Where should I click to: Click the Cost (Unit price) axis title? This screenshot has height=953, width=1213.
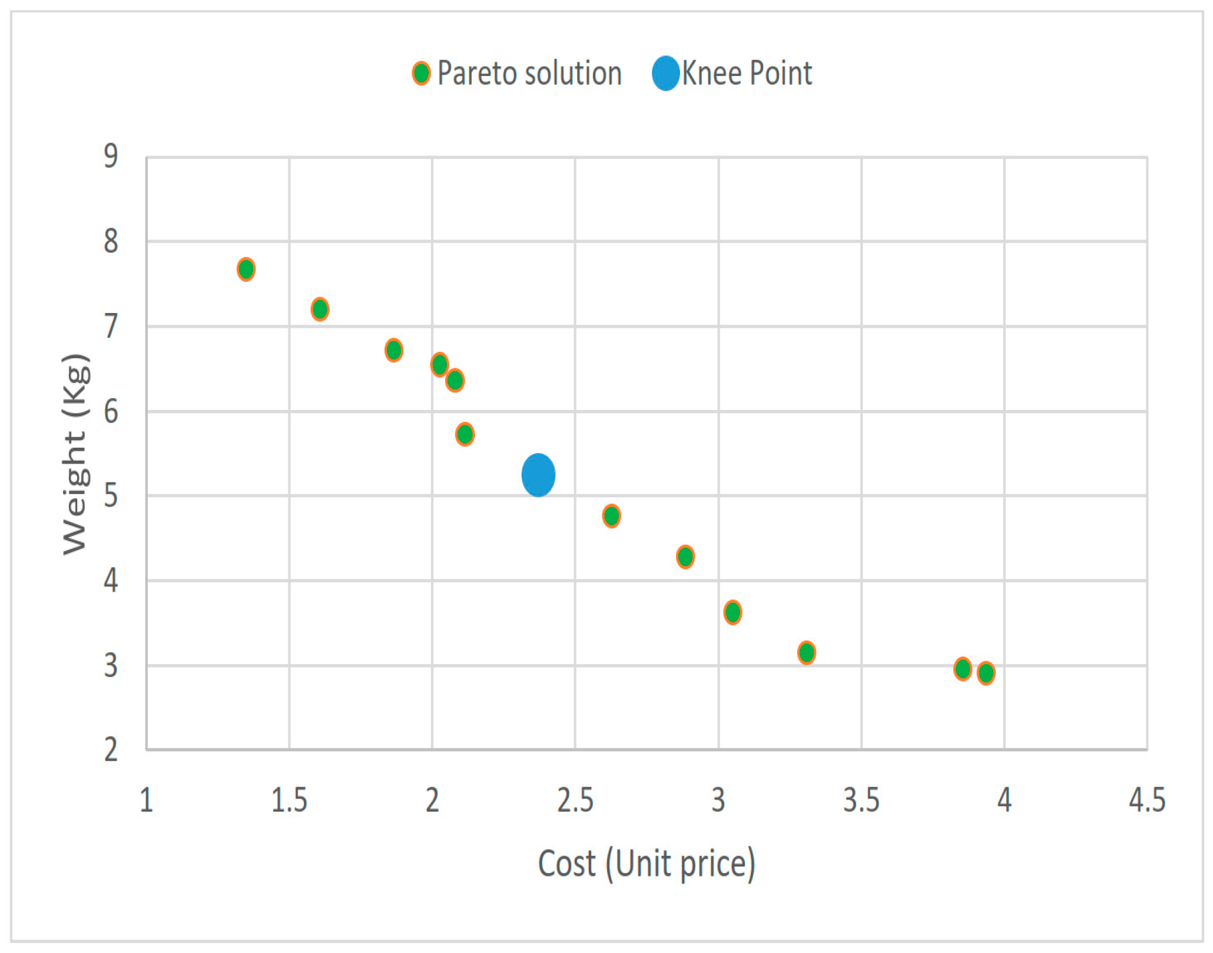click(x=647, y=864)
